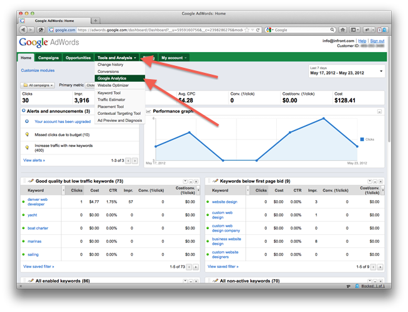This screenshot has height=312, width=408.
Task: Expand Tools and Analysis menu arrow
Action: (135, 58)
